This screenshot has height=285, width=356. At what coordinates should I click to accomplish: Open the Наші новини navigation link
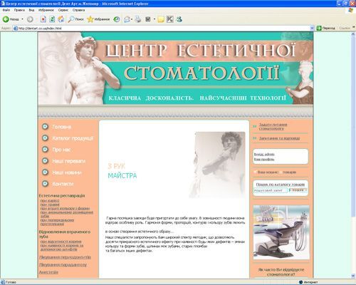[67, 172]
